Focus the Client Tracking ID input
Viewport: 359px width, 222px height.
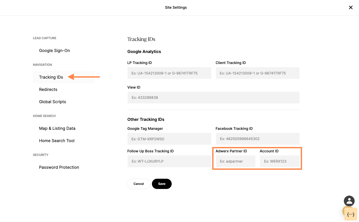(257, 73)
